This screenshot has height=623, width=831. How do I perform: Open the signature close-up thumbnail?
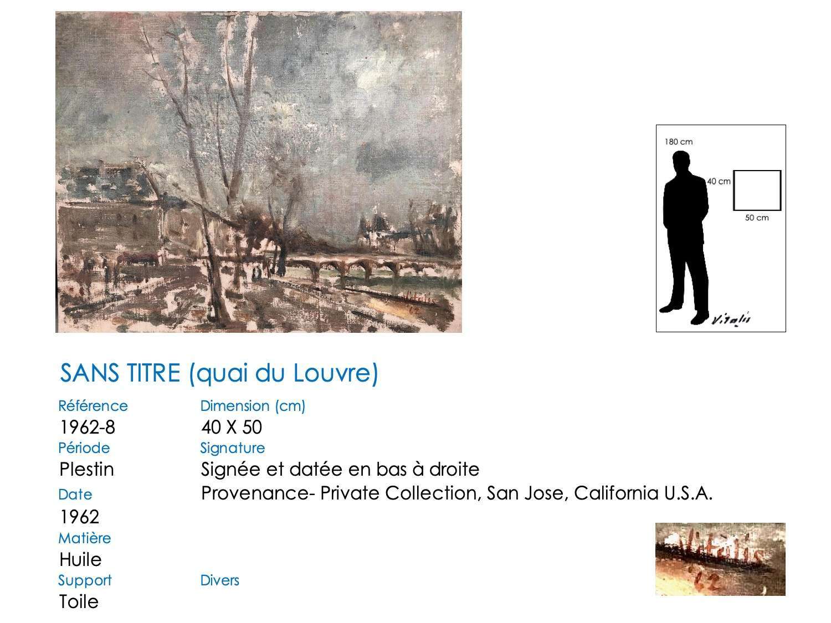720,559
